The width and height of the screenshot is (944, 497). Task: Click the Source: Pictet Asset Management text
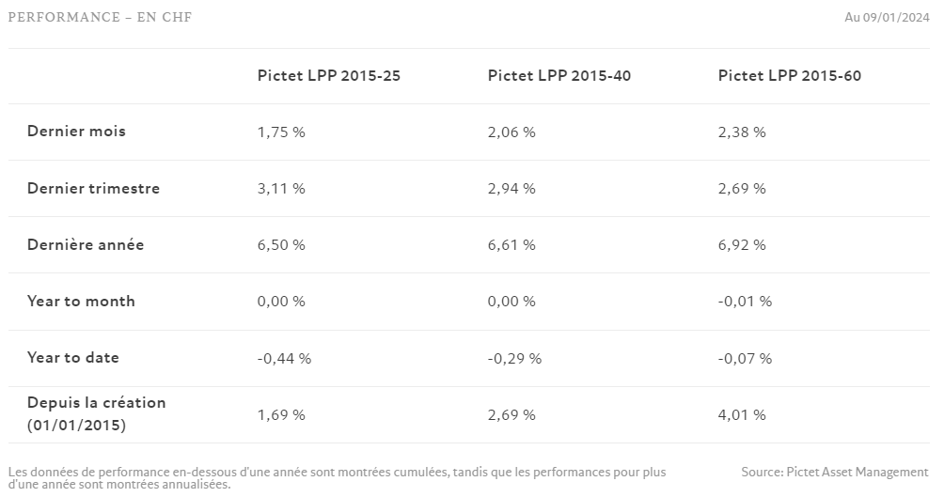point(834,472)
